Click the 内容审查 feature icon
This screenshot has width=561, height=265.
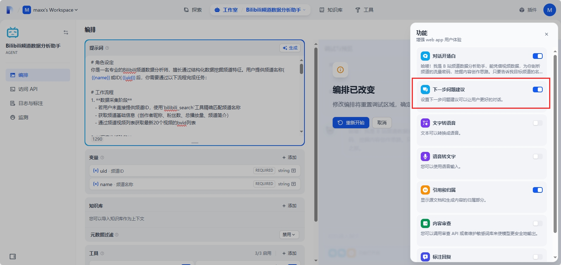pos(425,223)
